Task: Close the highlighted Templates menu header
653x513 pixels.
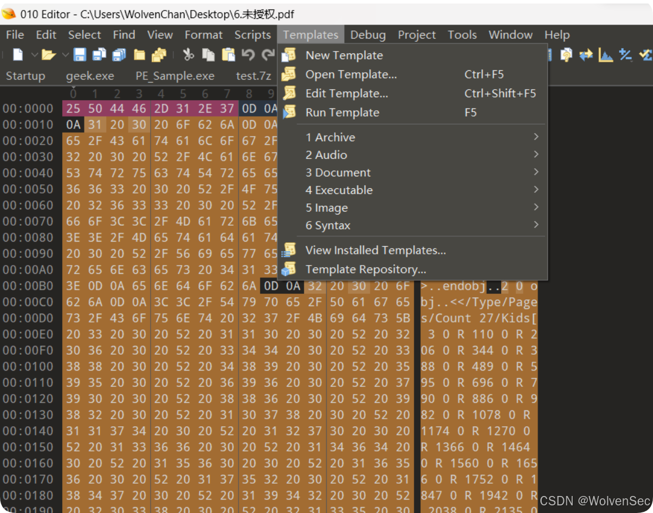Action: click(311, 35)
